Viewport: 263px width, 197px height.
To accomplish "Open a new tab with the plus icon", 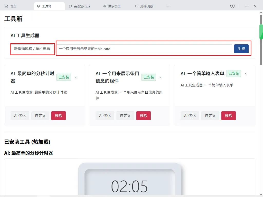I will (x=168, y=6).
